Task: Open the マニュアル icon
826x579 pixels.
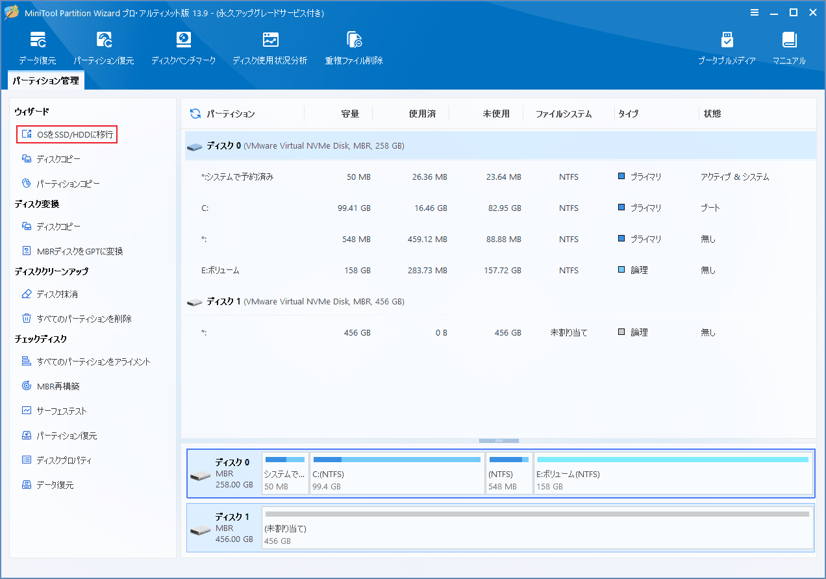Action: tap(789, 48)
